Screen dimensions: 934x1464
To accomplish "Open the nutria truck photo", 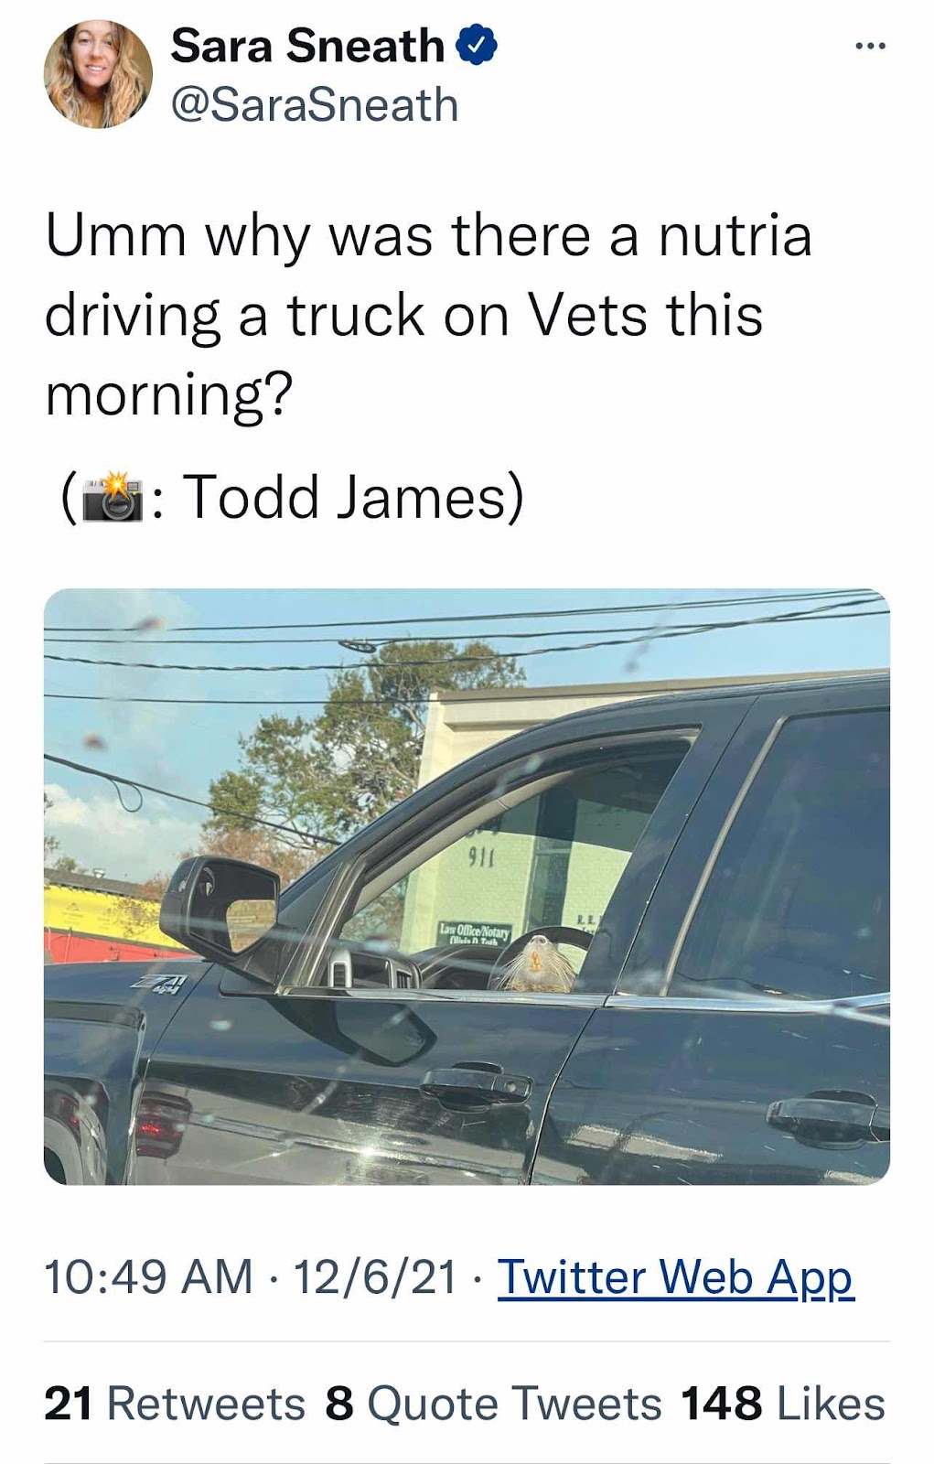I will point(467,887).
